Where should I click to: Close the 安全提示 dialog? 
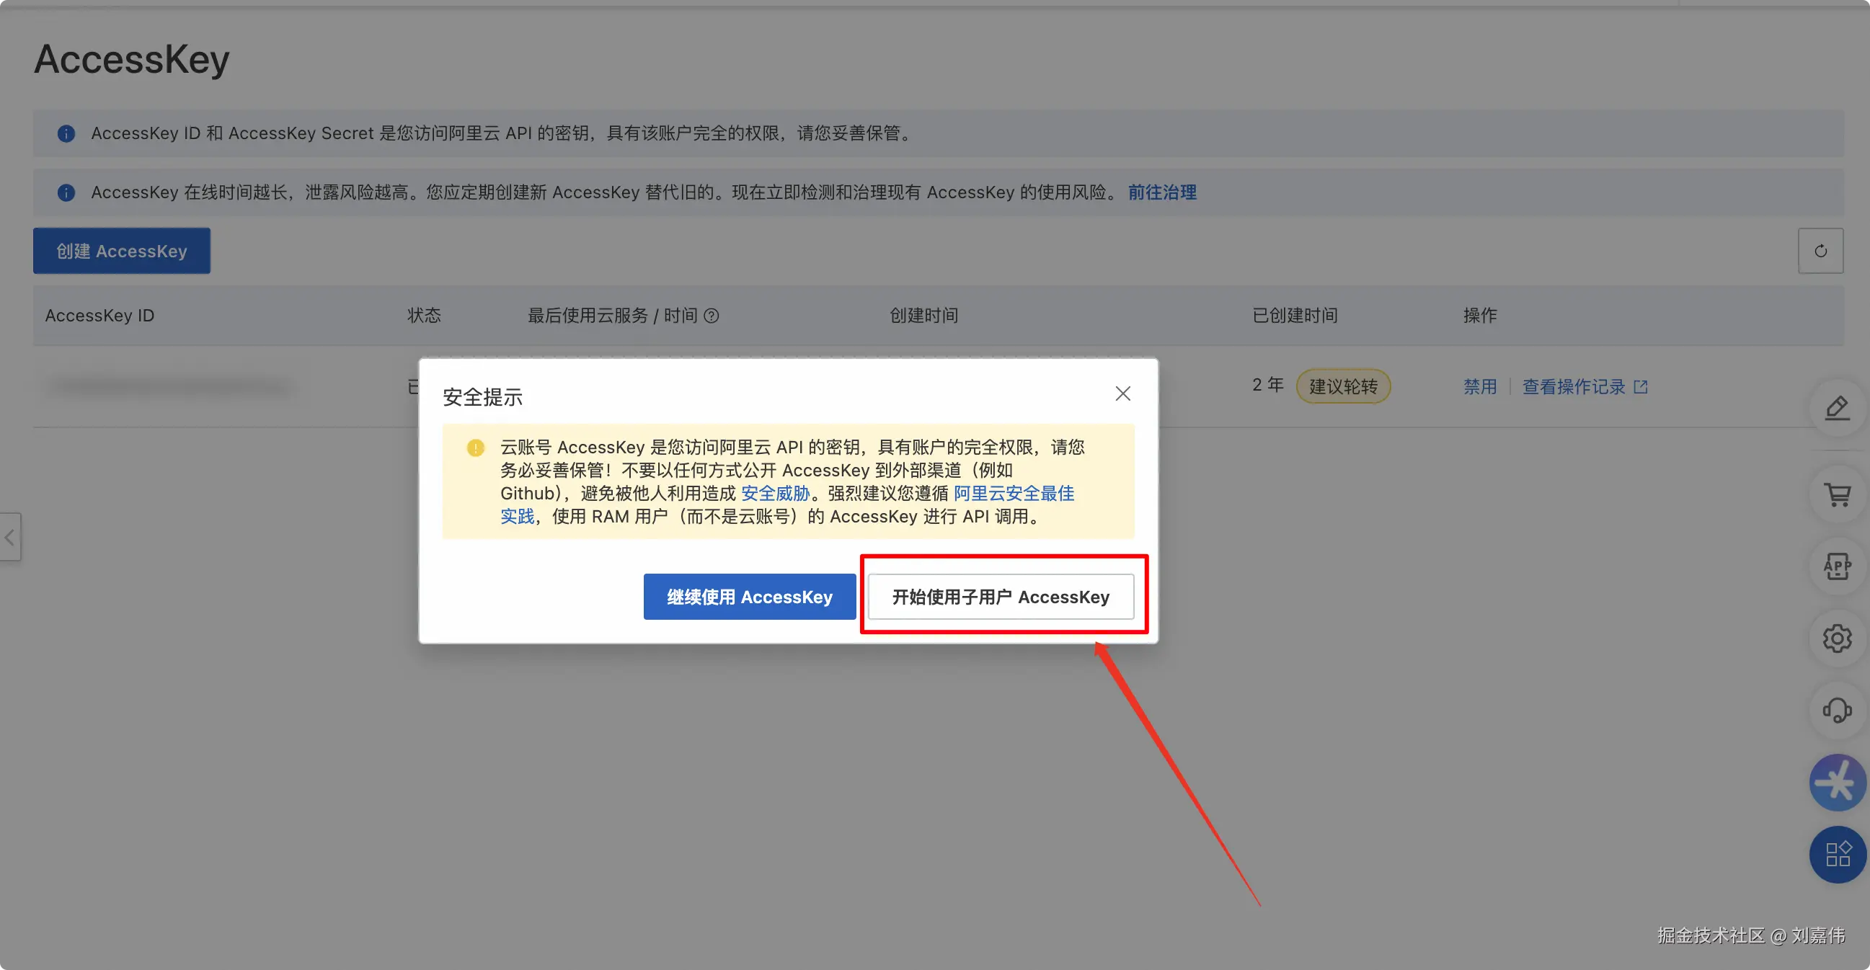tap(1122, 393)
